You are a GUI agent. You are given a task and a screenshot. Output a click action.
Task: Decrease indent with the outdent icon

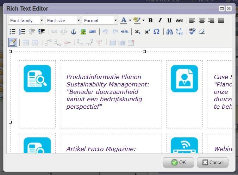(32, 32)
